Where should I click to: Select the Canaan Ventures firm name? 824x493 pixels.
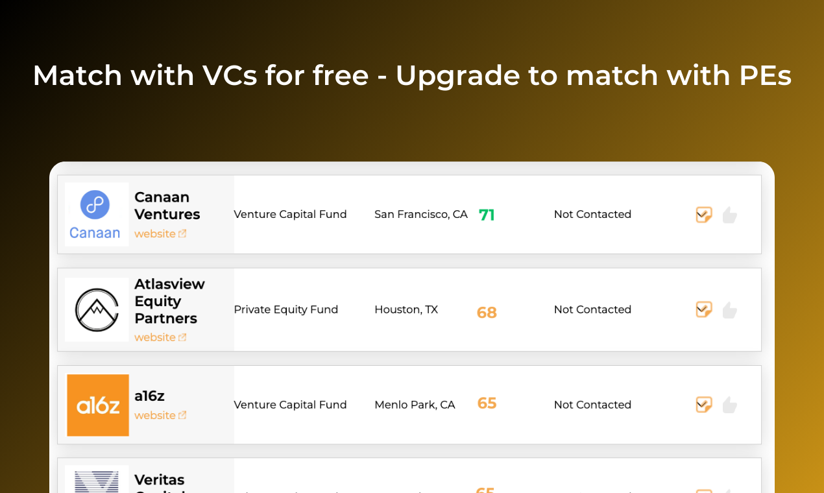click(167, 206)
